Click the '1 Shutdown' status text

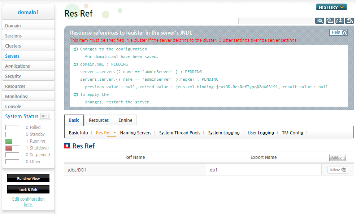click(37, 148)
